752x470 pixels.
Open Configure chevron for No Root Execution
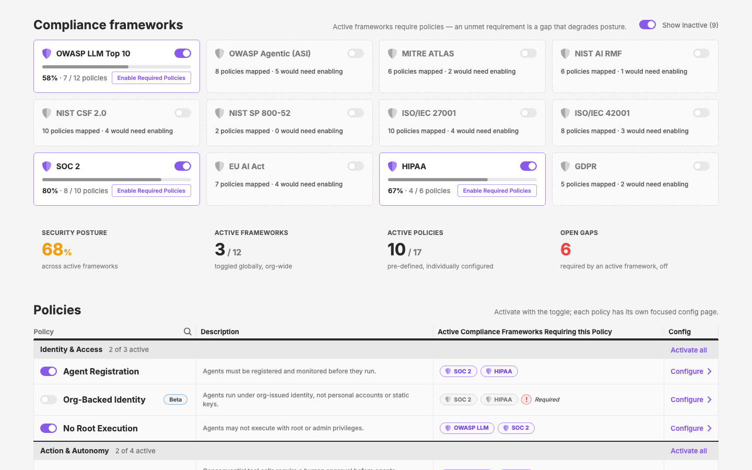point(709,428)
